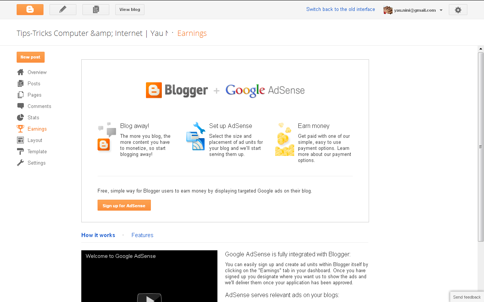Click the AdSense serves relevant ads heading

(x=282, y=295)
